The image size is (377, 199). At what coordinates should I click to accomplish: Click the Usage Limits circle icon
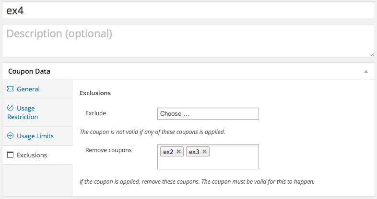click(11, 136)
